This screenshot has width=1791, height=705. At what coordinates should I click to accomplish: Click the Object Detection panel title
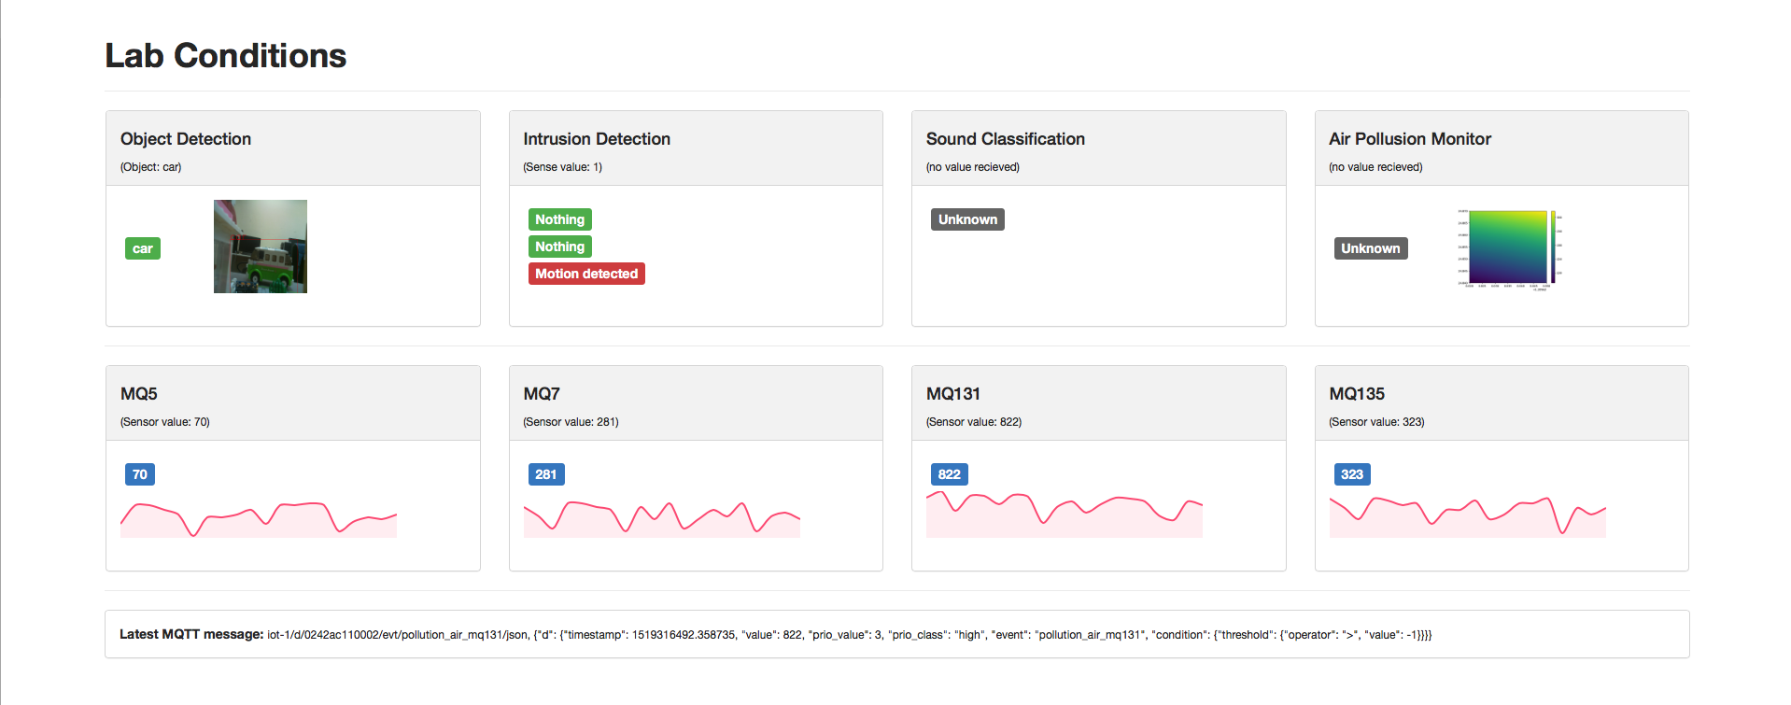pos(186,139)
